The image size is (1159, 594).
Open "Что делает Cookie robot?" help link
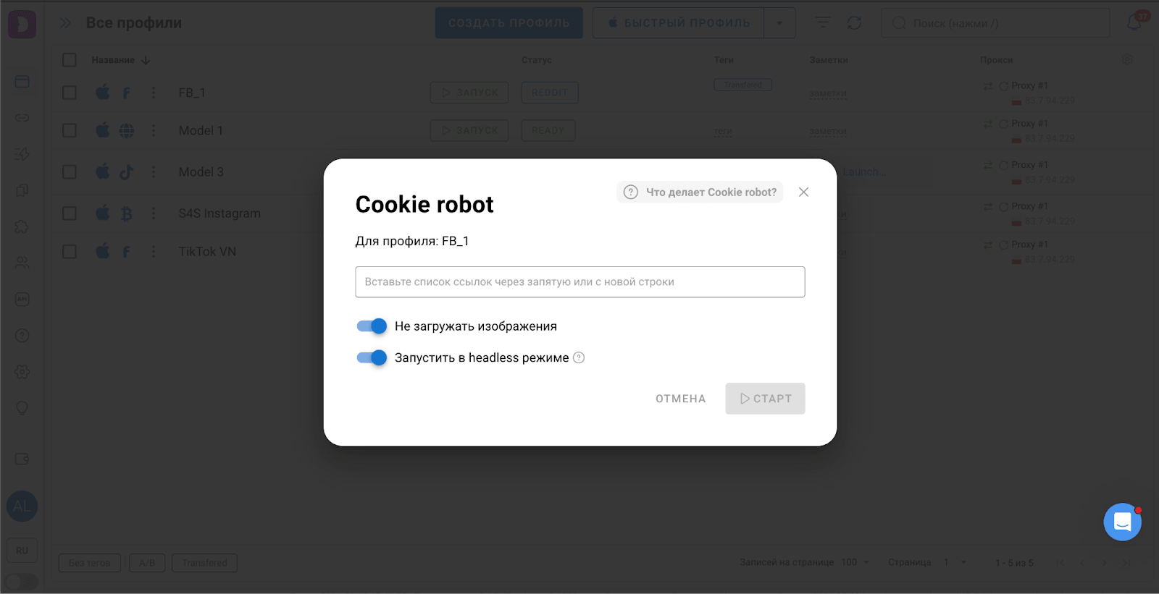point(700,192)
